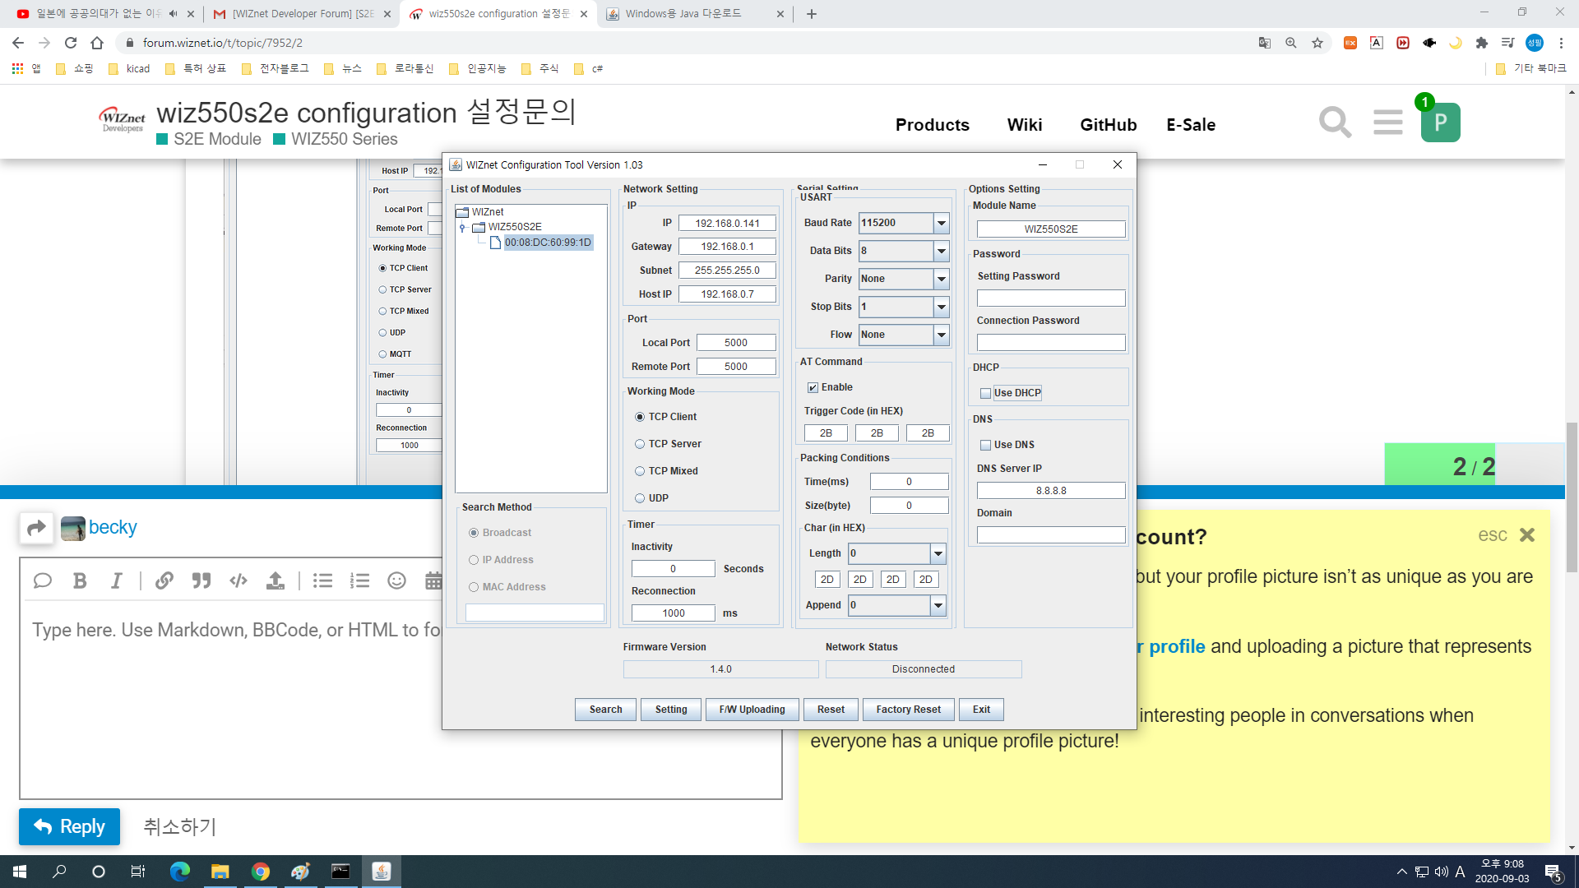
Task: Click the numbered list icon
Action: tap(359, 581)
